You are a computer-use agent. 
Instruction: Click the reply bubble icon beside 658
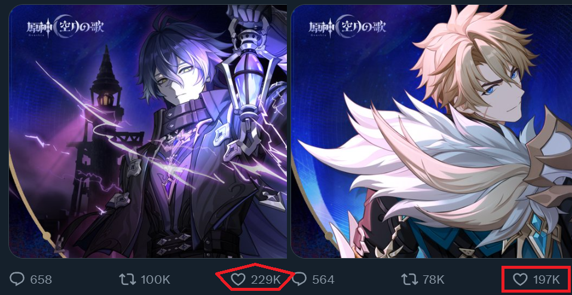tap(17, 280)
